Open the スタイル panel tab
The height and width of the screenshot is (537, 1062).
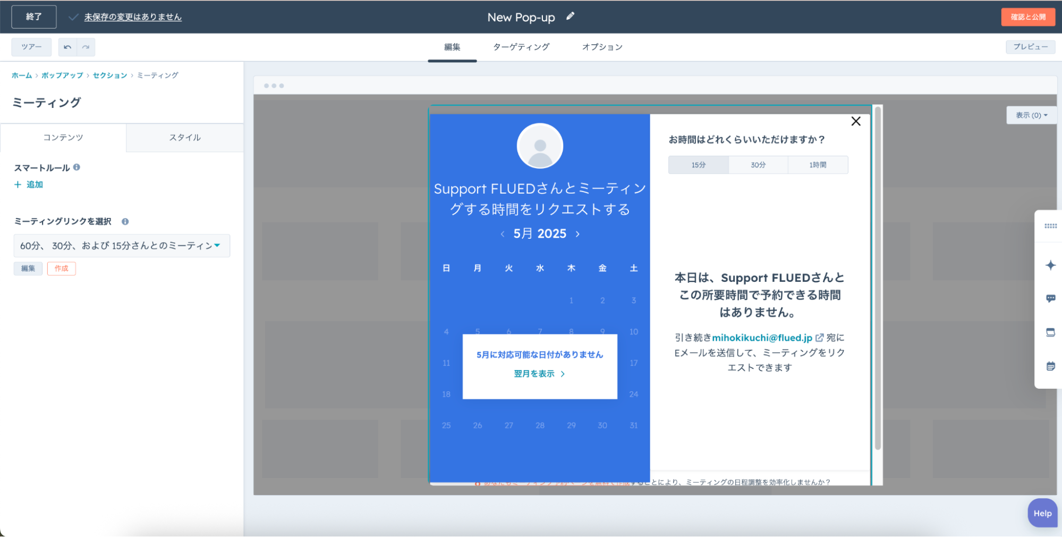185,138
